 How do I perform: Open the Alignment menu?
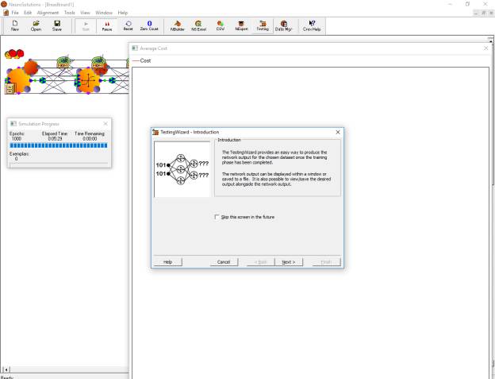tap(46, 13)
